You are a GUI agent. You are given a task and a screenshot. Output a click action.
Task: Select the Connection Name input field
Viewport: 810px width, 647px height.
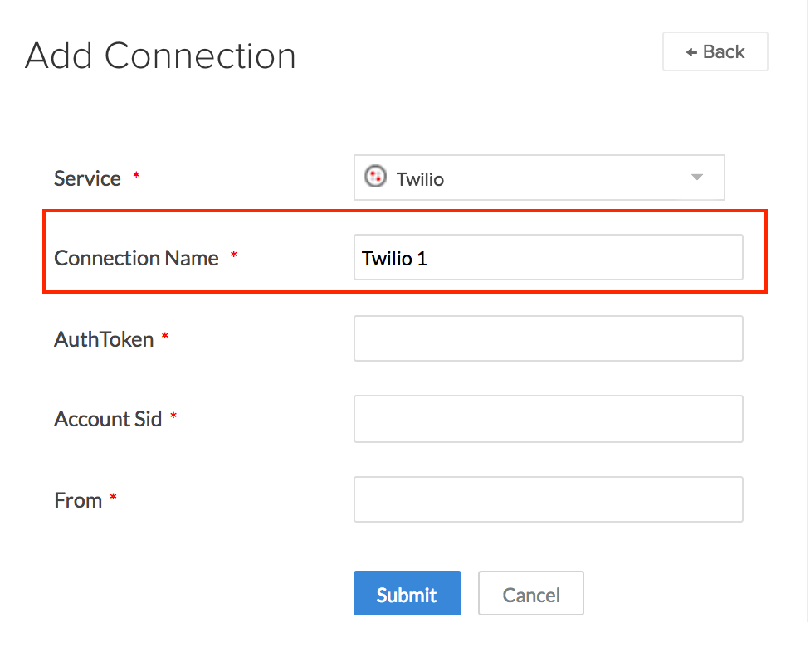(x=548, y=257)
